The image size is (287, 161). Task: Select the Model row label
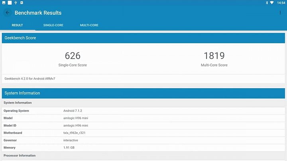(x=8, y=118)
